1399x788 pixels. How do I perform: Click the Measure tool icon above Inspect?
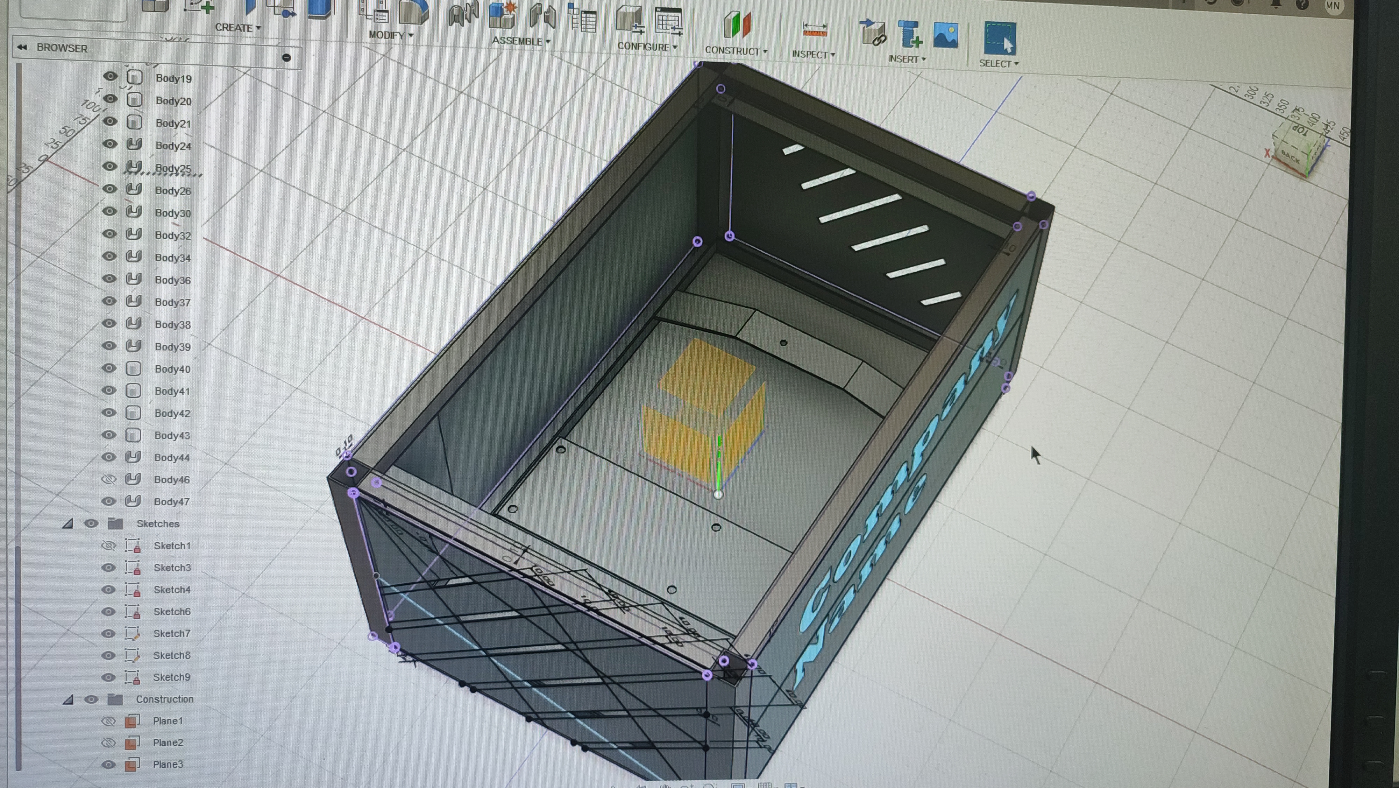(x=815, y=30)
